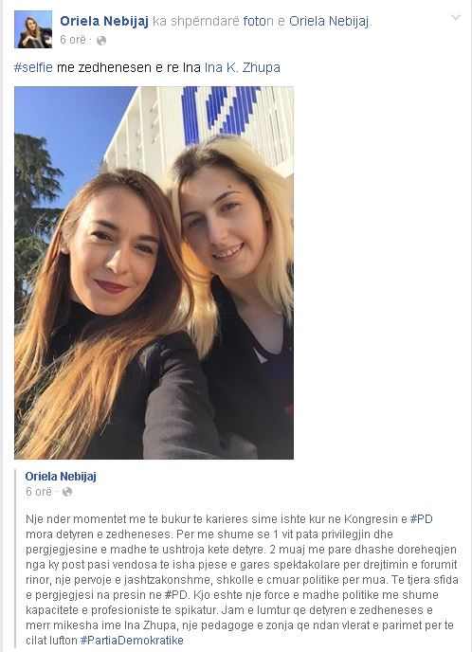Screen dimensions: 472x652
Task: Click the caption text 'me zedhenesen e re Ina'
Action: [129, 67]
